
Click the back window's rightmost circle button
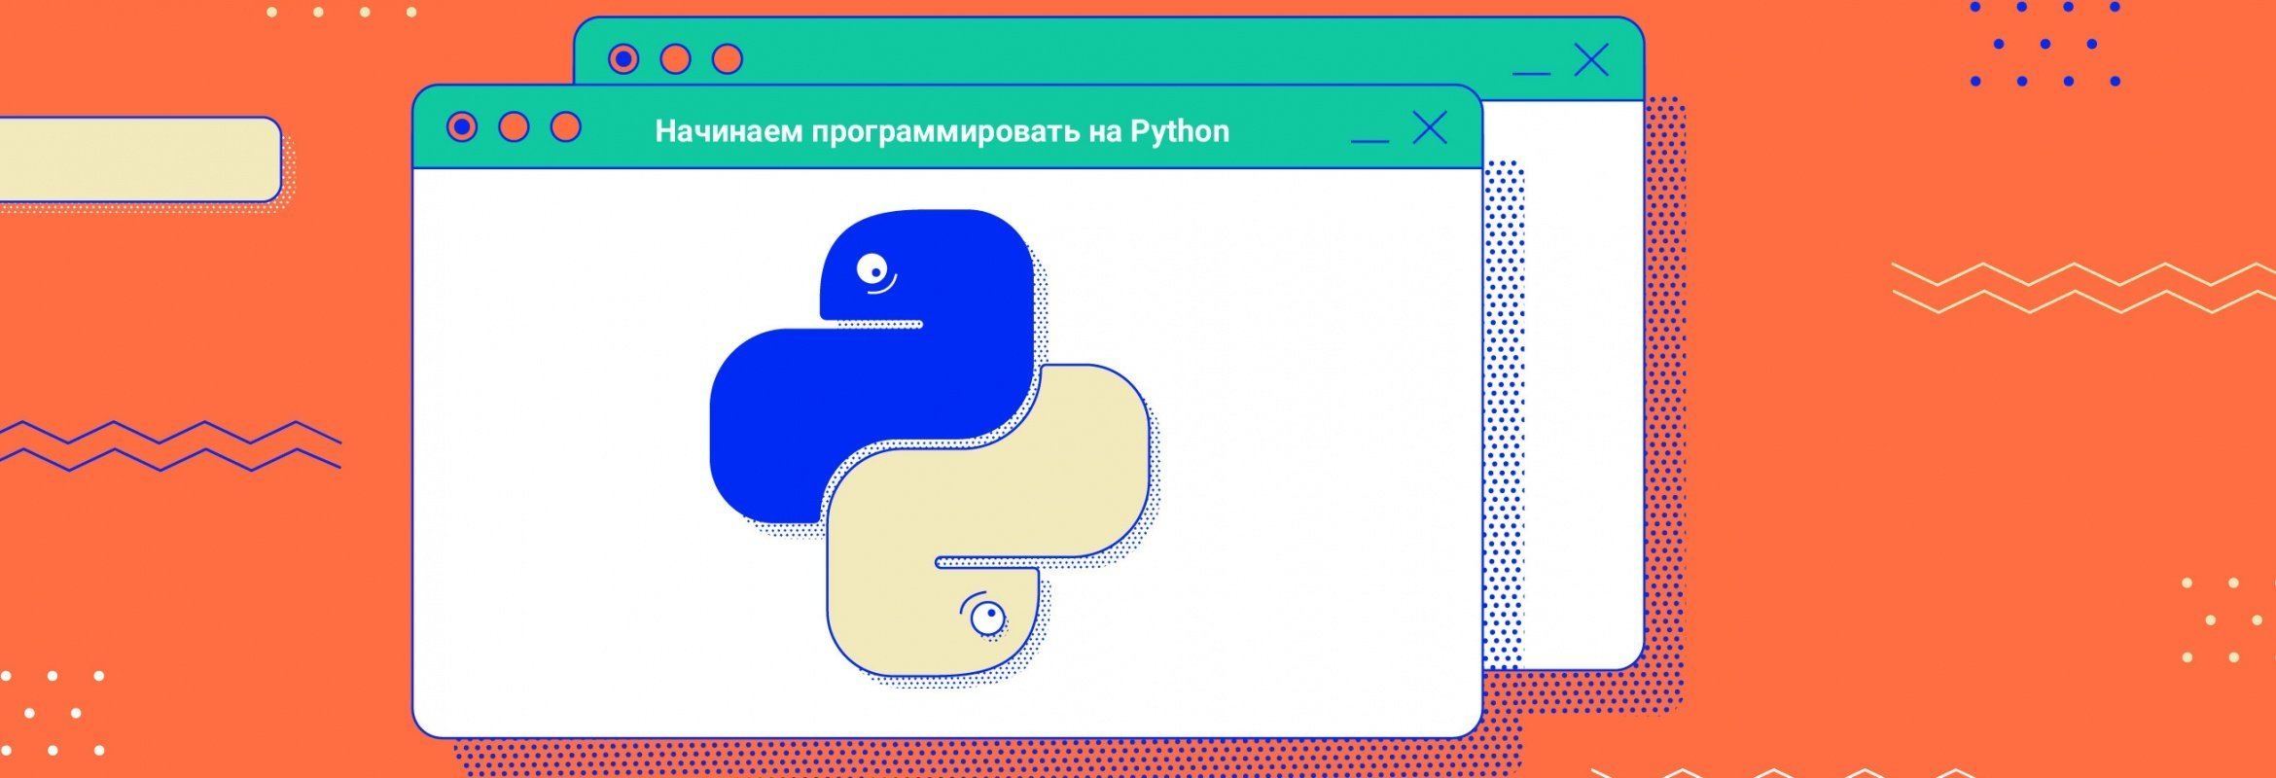tap(727, 59)
